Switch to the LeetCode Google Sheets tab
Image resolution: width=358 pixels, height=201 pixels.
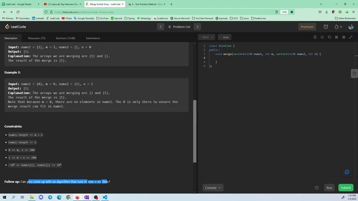pyautogui.click(x=20, y=4)
